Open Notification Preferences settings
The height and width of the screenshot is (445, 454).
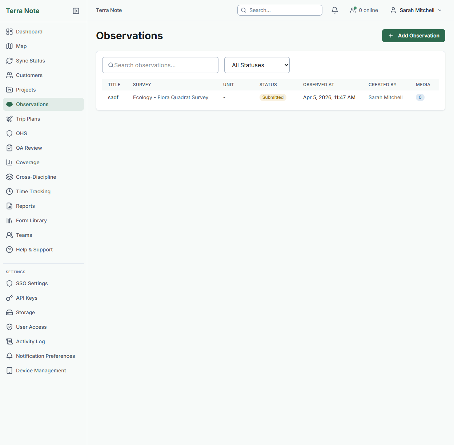coord(45,356)
